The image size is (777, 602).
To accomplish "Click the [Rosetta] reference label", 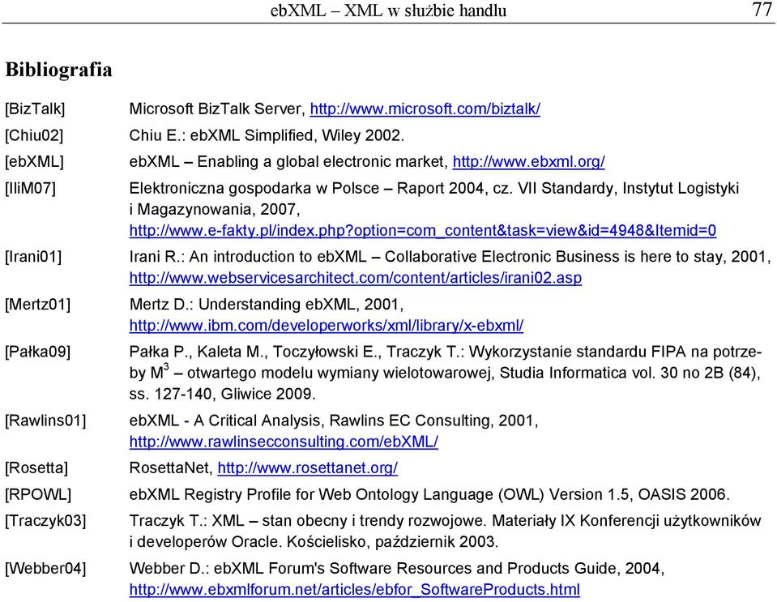I will point(36,468).
